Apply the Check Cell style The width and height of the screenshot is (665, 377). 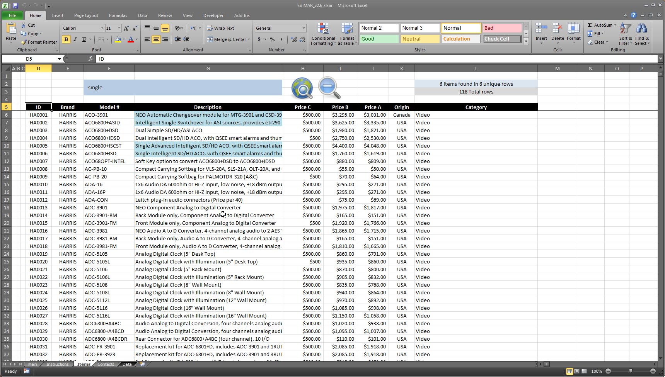[x=502, y=39]
